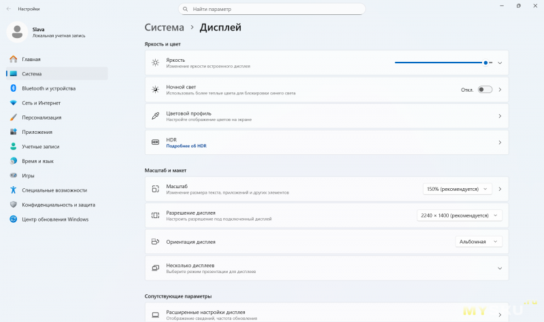Open the Альбомная orientation dropdown

pos(478,241)
